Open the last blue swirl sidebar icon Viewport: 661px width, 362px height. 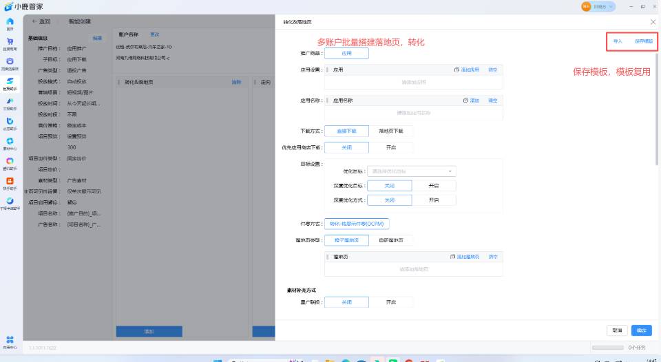10,201
